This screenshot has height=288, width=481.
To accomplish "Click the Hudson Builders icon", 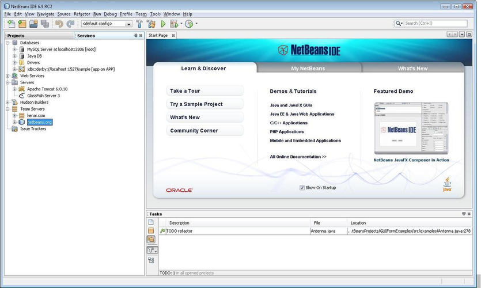I will 15,102.
